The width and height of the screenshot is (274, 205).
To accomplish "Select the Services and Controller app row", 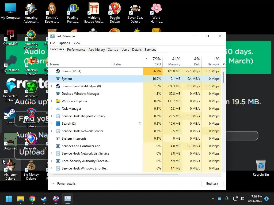I will pos(135,146).
